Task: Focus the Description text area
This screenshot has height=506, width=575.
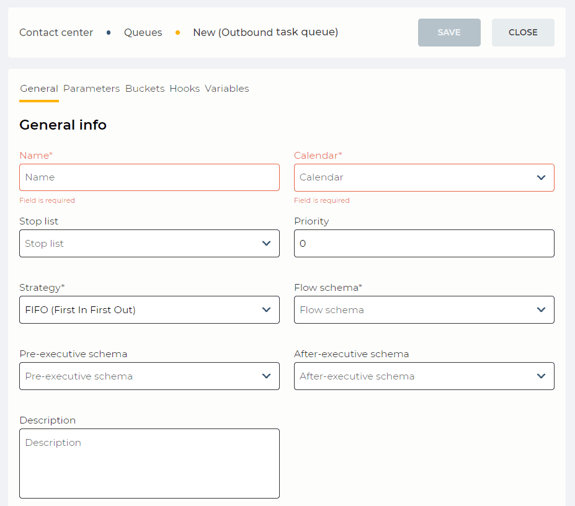Action: pyautogui.click(x=149, y=463)
